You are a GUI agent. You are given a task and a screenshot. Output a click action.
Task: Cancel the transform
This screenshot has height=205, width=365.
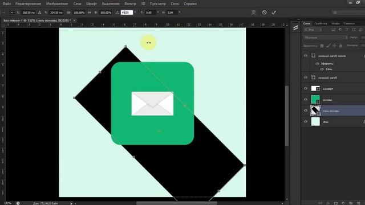pos(264,13)
